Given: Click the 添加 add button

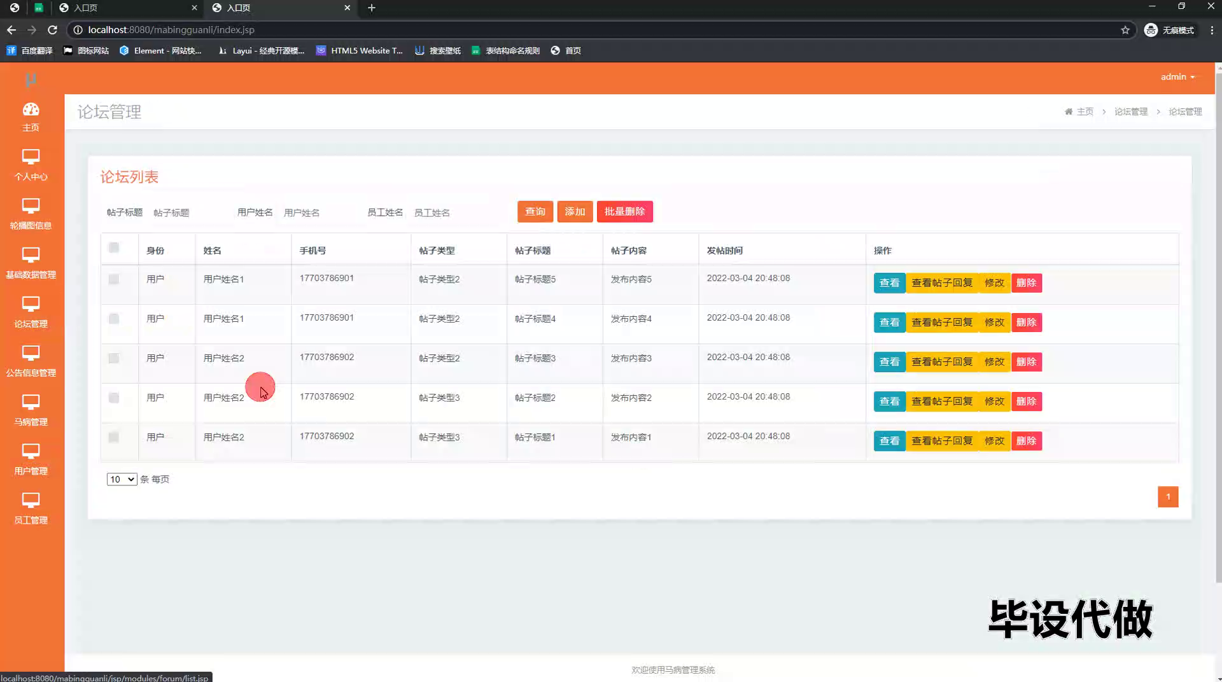Looking at the screenshot, I should (575, 212).
